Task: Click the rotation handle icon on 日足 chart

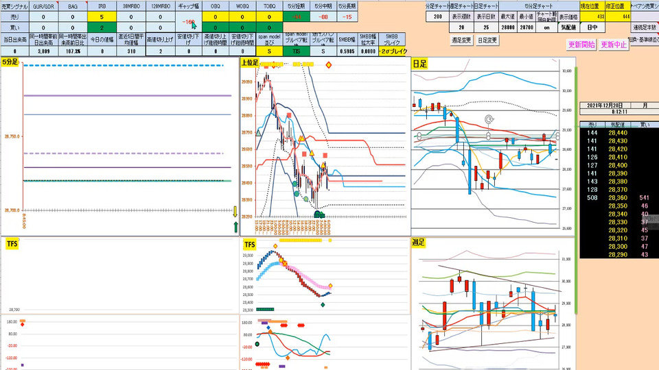Action: 488,120
